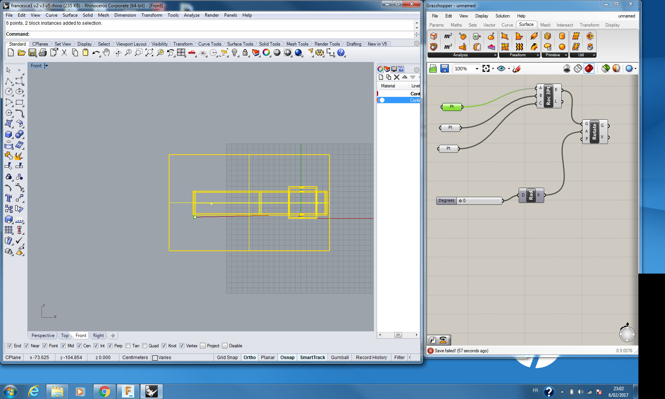Enable the Project osnap checkbox

(x=203, y=346)
